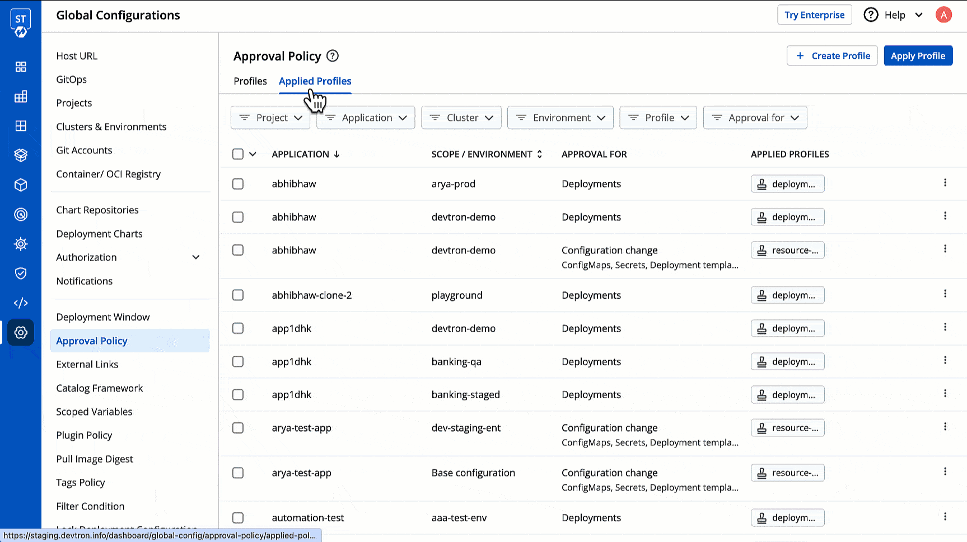Image resolution: width=967 pixels, height=542 pixels.
Task: Click the Apply Profile button
Action: 918,56
